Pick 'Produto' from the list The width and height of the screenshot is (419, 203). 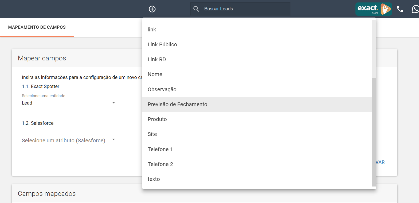click(257, 119)
